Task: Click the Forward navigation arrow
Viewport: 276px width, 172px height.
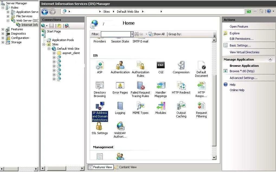Action: (x=52, y=12)
